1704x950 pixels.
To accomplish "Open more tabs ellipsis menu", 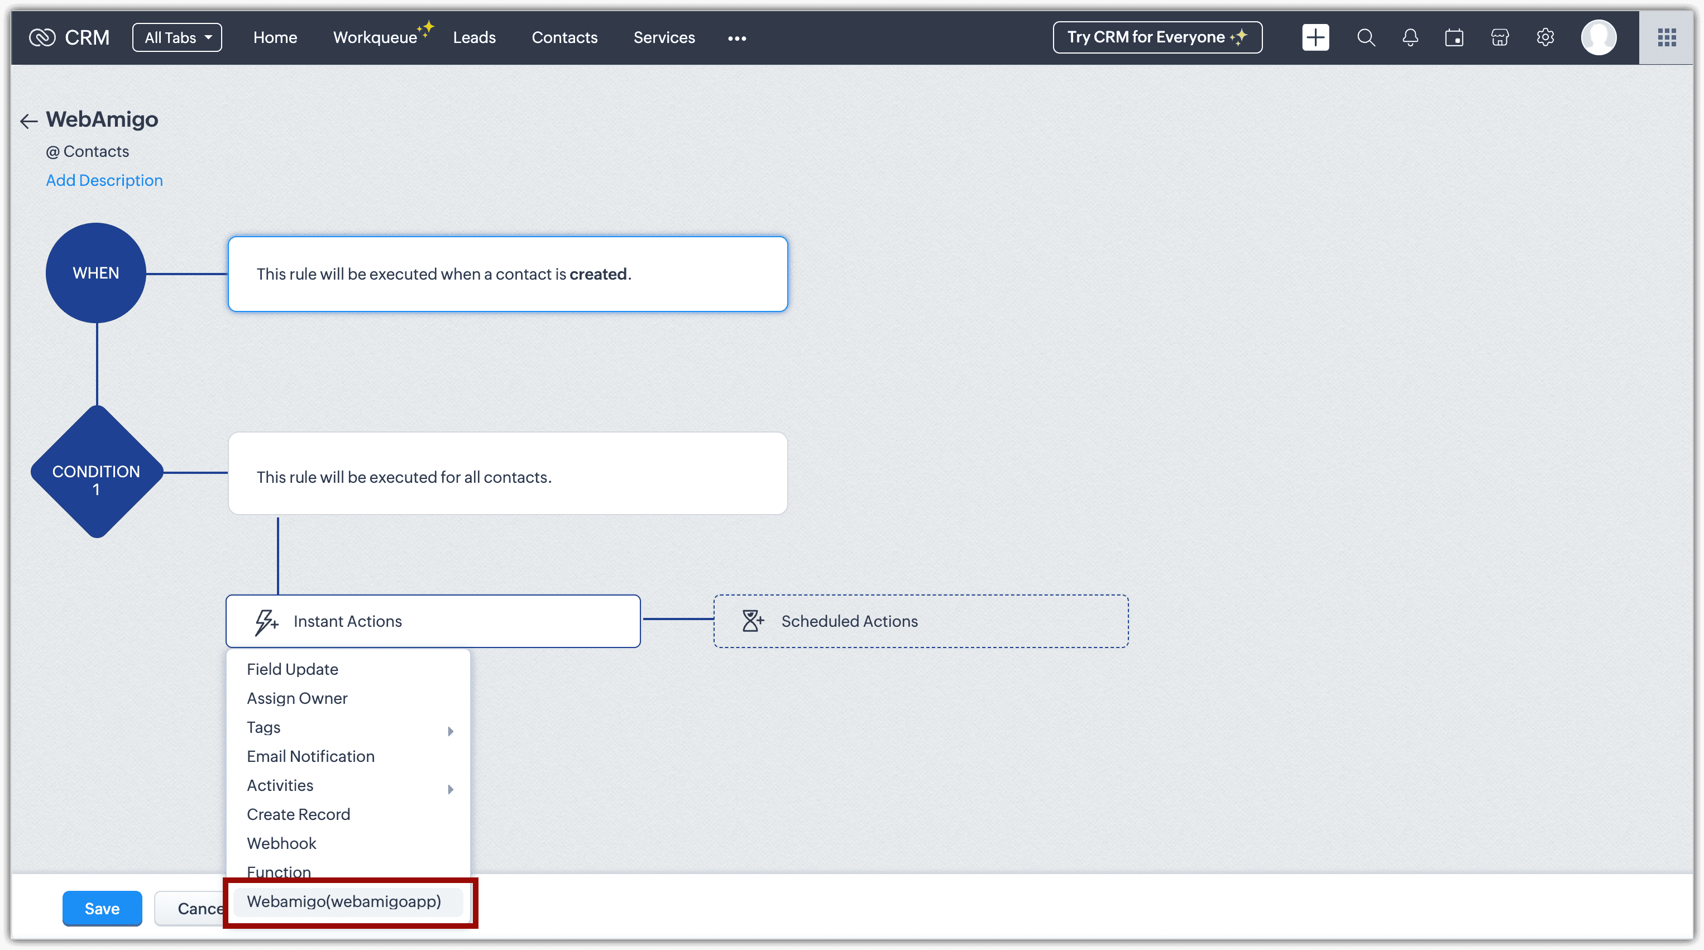I will click(737, 39).
